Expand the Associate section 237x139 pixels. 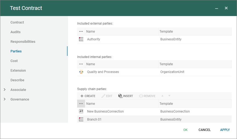click(x=5, y=90)
